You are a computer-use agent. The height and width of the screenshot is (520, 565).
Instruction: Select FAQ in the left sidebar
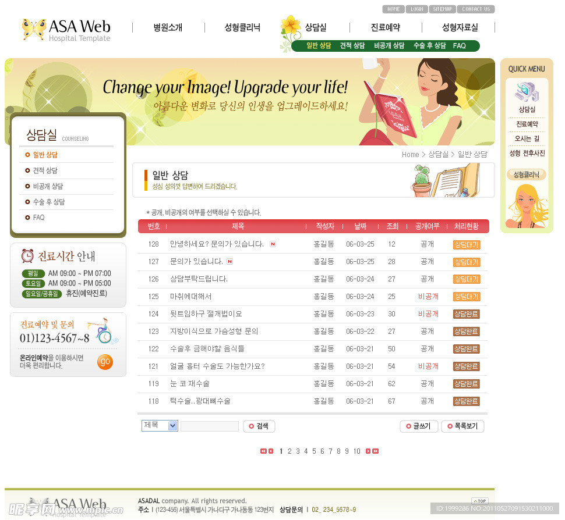(x=38, y=218)
